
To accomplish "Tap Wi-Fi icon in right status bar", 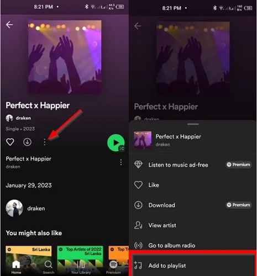I will (221, 8).
